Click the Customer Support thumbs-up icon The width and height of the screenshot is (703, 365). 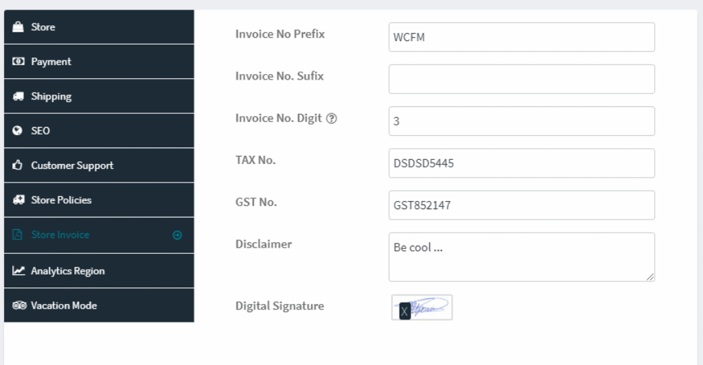[x=19, y=165]
